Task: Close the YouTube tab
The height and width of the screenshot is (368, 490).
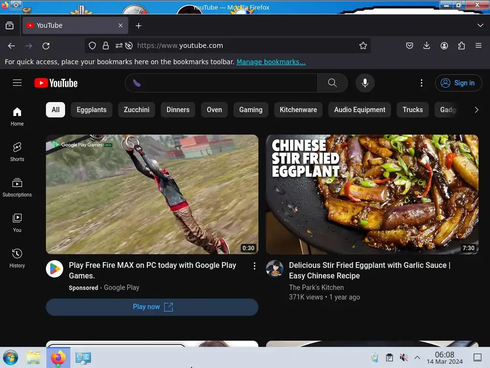Action: point(121,25)
